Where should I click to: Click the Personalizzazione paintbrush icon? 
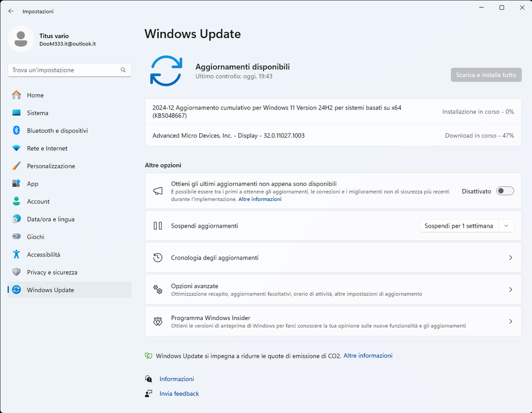17,166
